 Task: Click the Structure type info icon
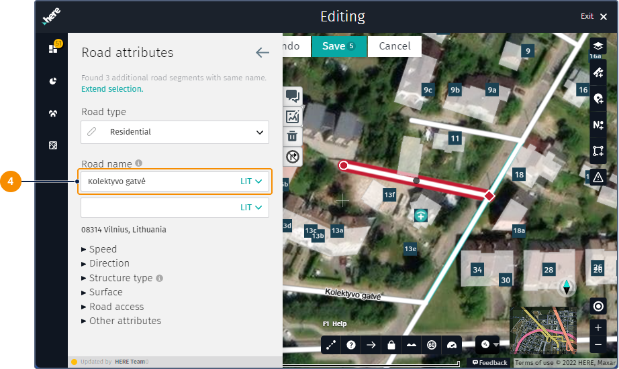pyautogui.click(x=160, y=278)
